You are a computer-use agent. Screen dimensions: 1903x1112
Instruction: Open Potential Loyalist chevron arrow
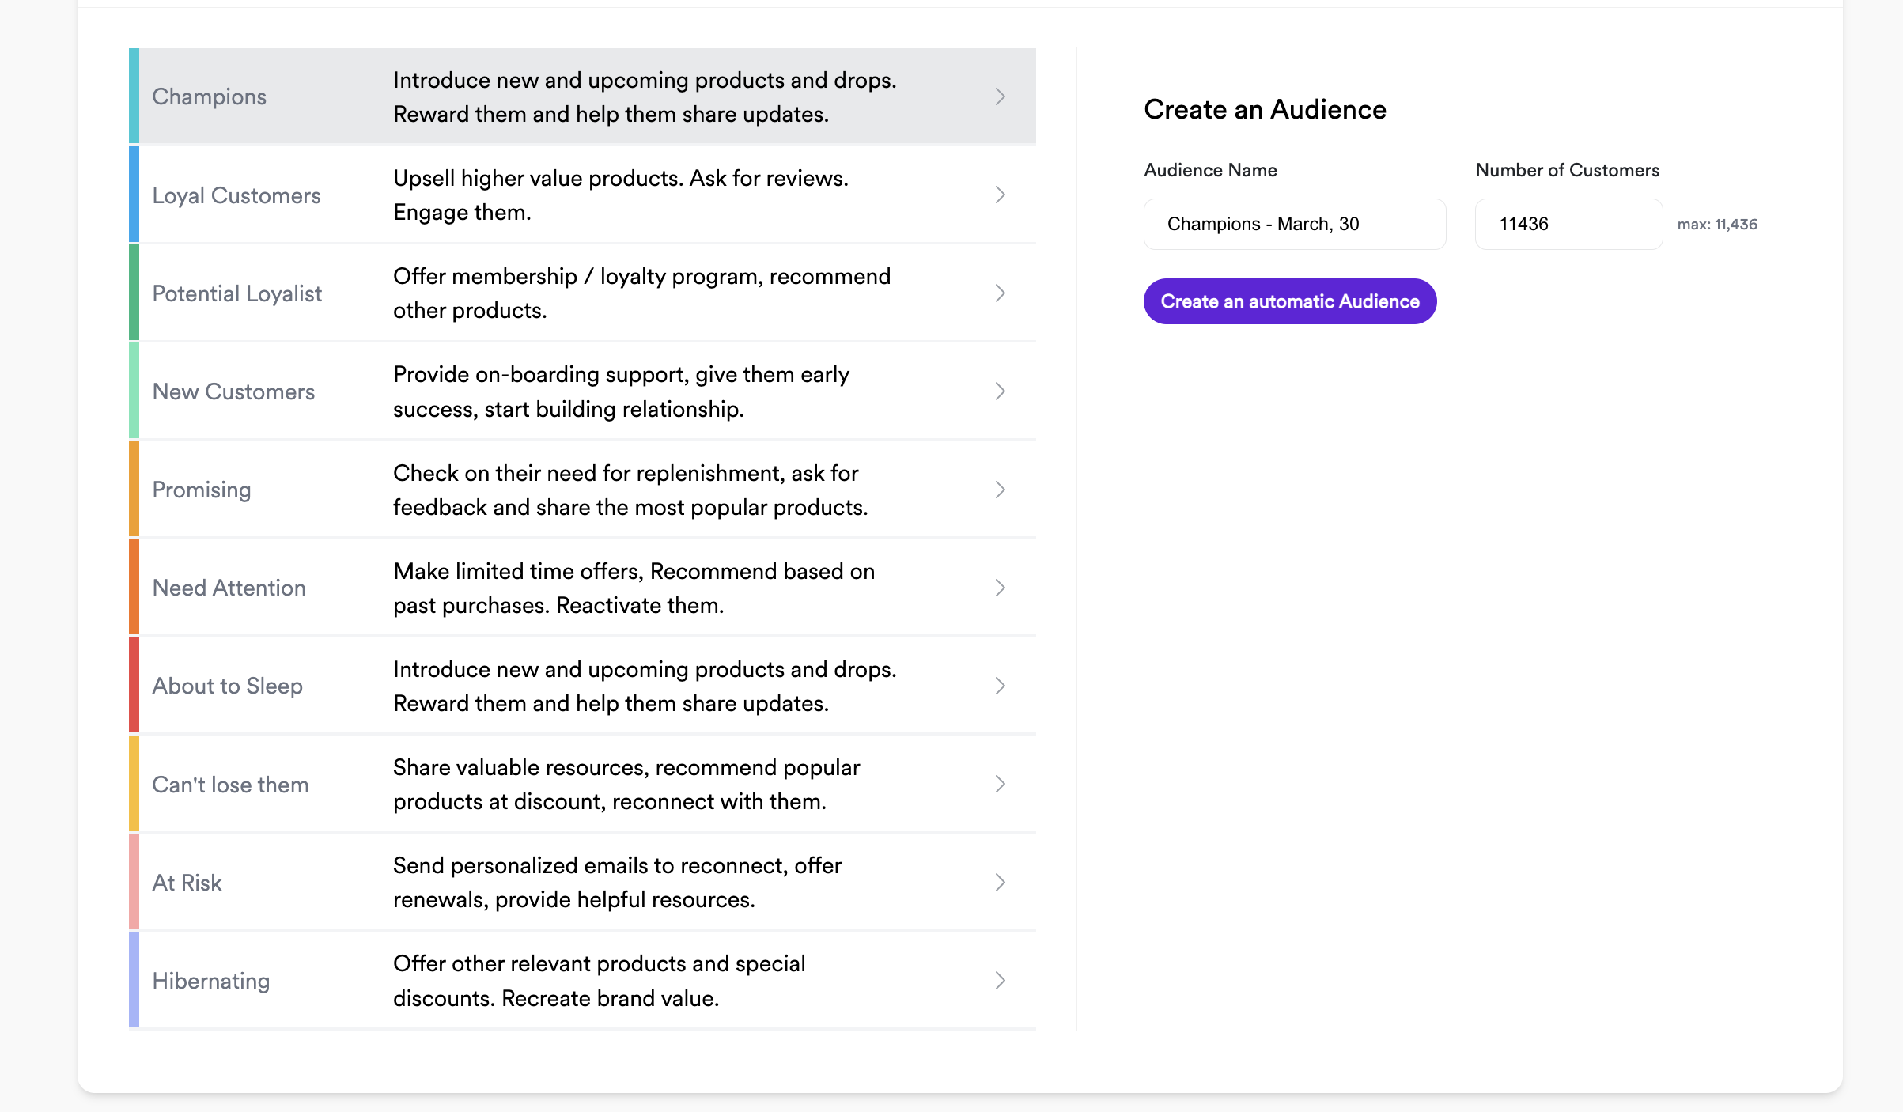pyautogui.click(x=1000, y=293)
